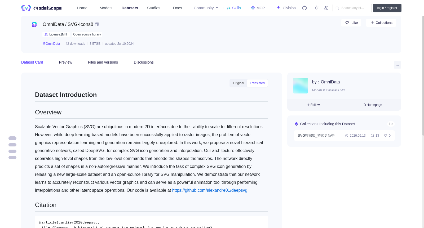Viewport: 424px width, 228px height.
Task: Expand the collections list via '1 >' chevron
Action: tap(391, 124)
